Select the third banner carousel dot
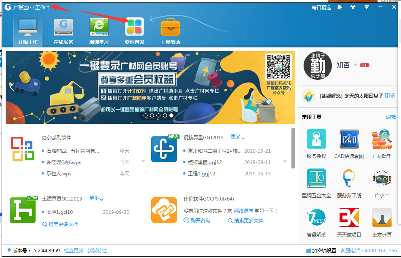Viewport: 401px width, 258px height. click(158, 115)
